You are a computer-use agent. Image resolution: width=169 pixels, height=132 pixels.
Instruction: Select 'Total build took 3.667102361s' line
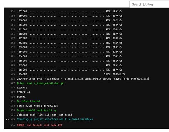point(37,106)
